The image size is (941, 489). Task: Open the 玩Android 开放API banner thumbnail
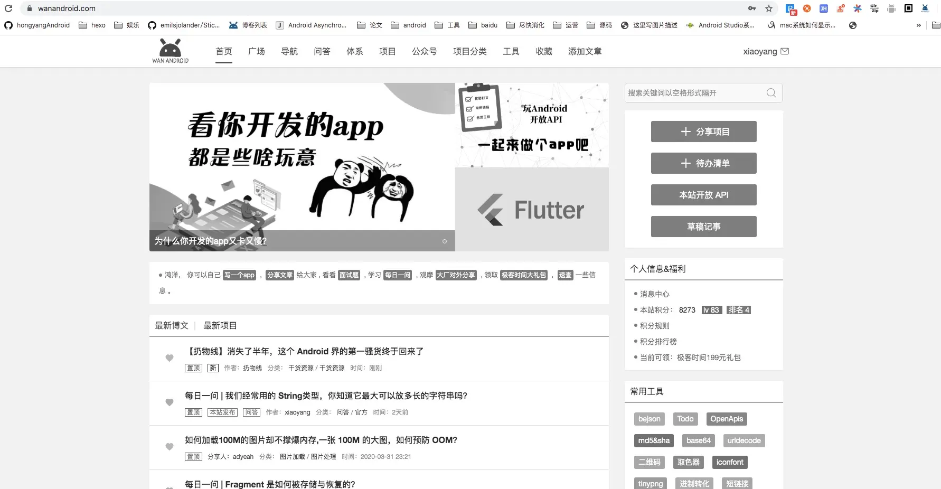point(532,125)
